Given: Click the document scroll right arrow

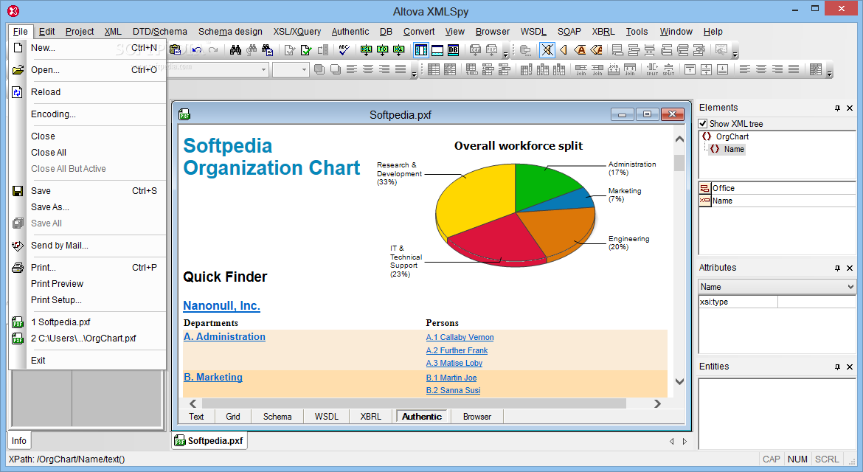Looking at the screenshot, I should tap(657, 404).
